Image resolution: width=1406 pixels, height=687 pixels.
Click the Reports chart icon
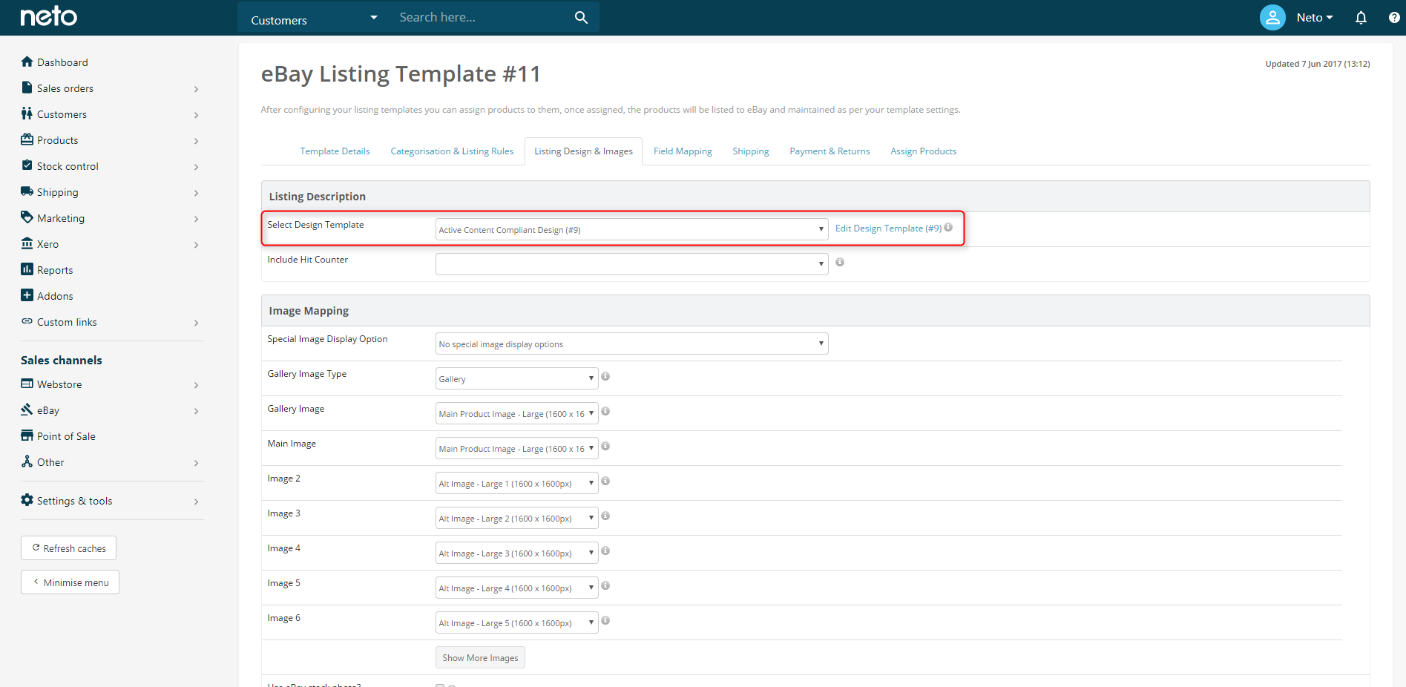(x=27, y=269)
